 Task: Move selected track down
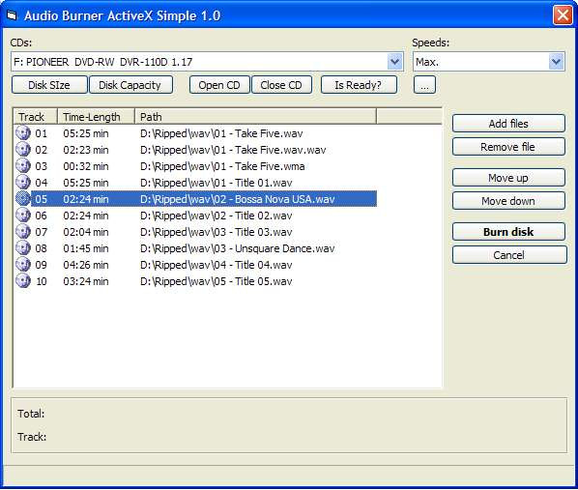[x=508, y=201]
